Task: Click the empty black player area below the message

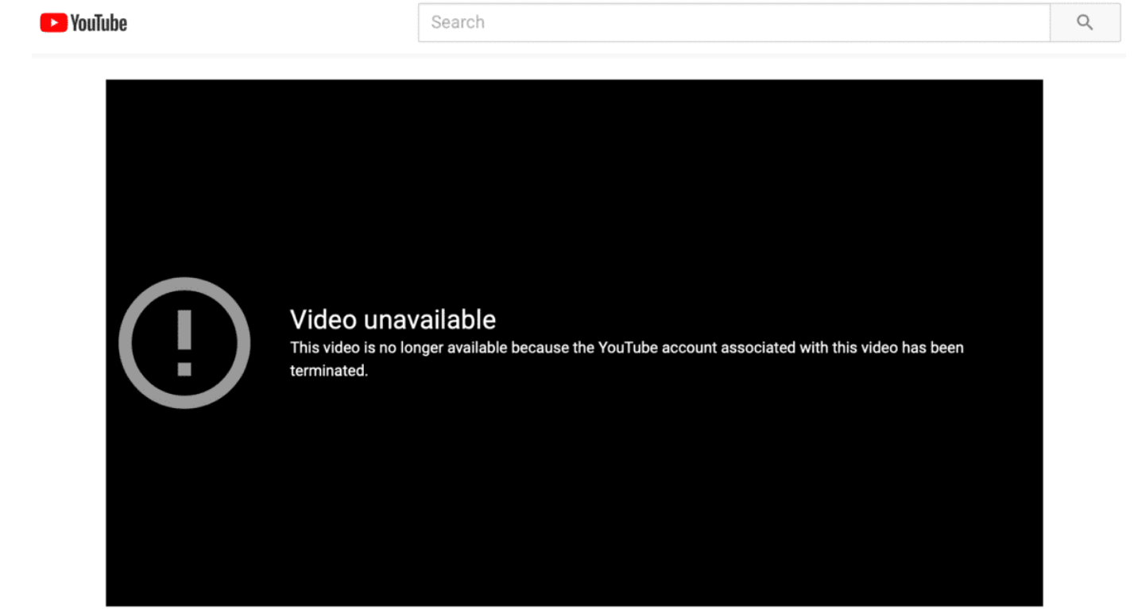Action: tap(574, 492)
